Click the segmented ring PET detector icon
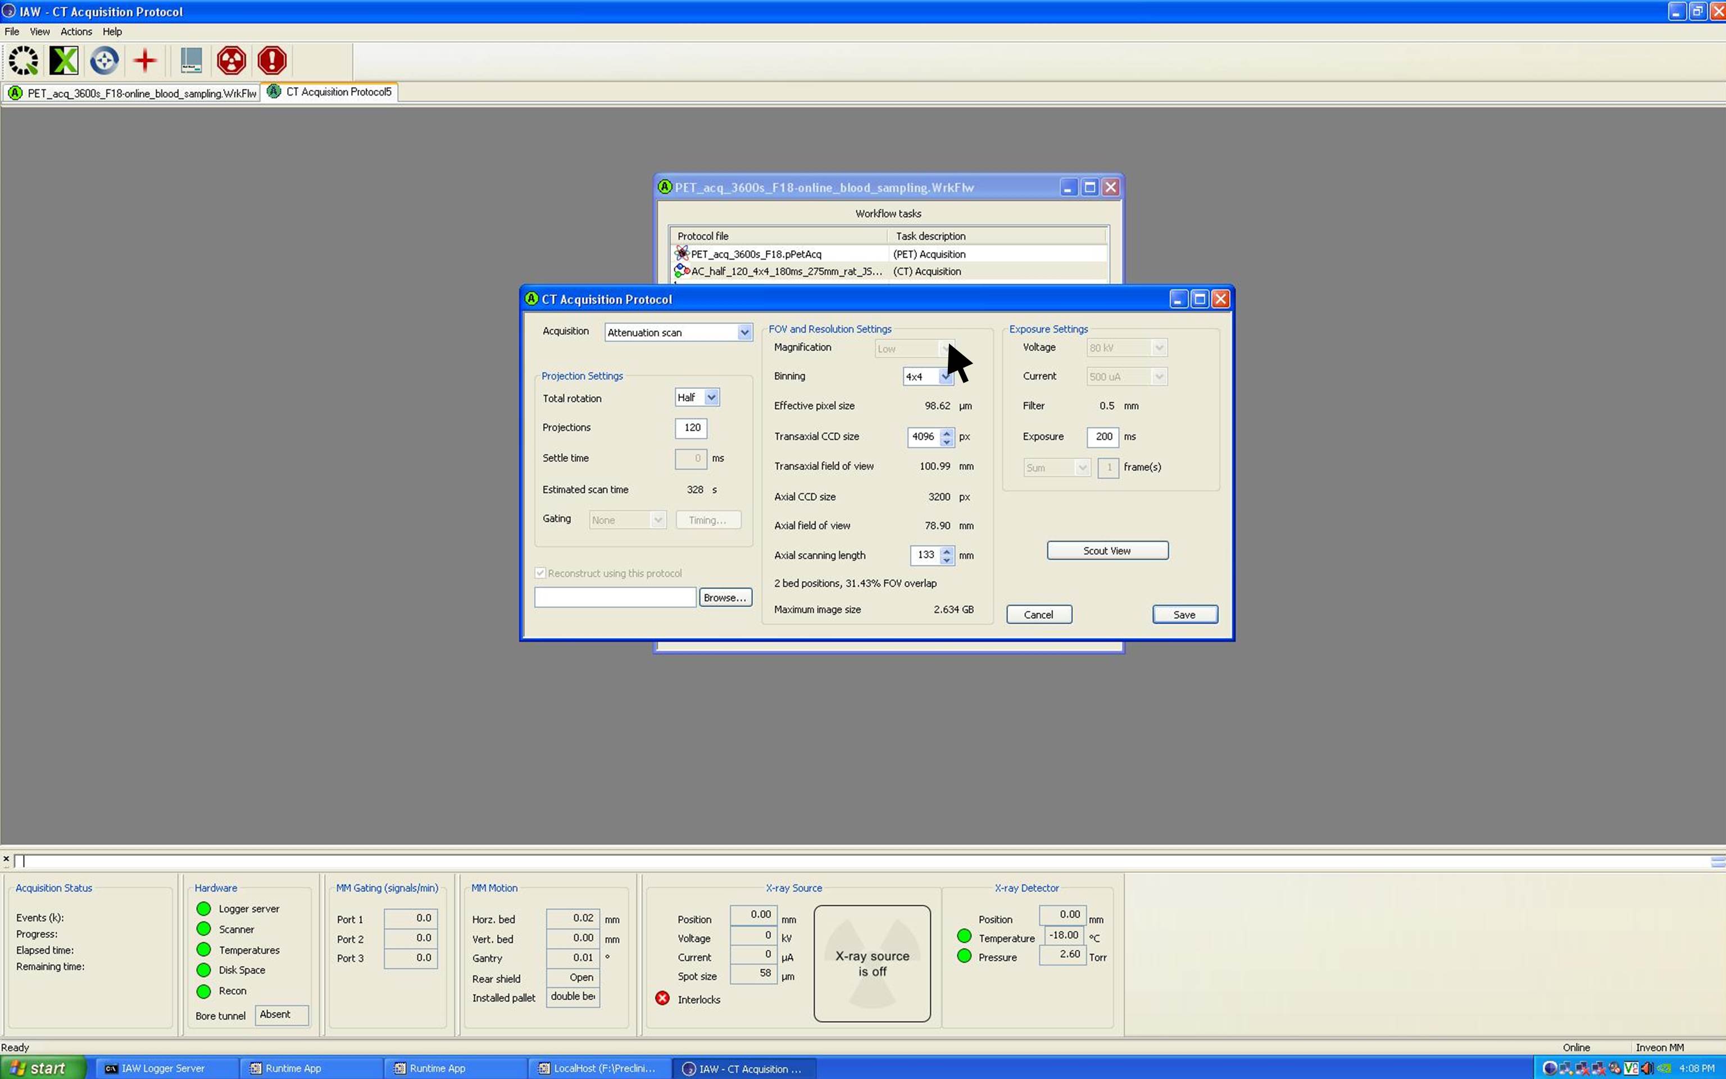This screenshot has height=1079, width=1726. (x=24, y=61)
